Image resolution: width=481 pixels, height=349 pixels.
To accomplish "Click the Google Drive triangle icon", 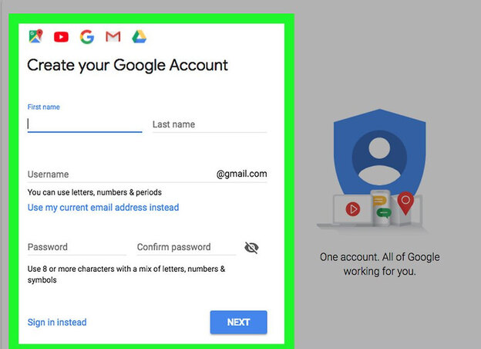I will (x=139, y=36).
